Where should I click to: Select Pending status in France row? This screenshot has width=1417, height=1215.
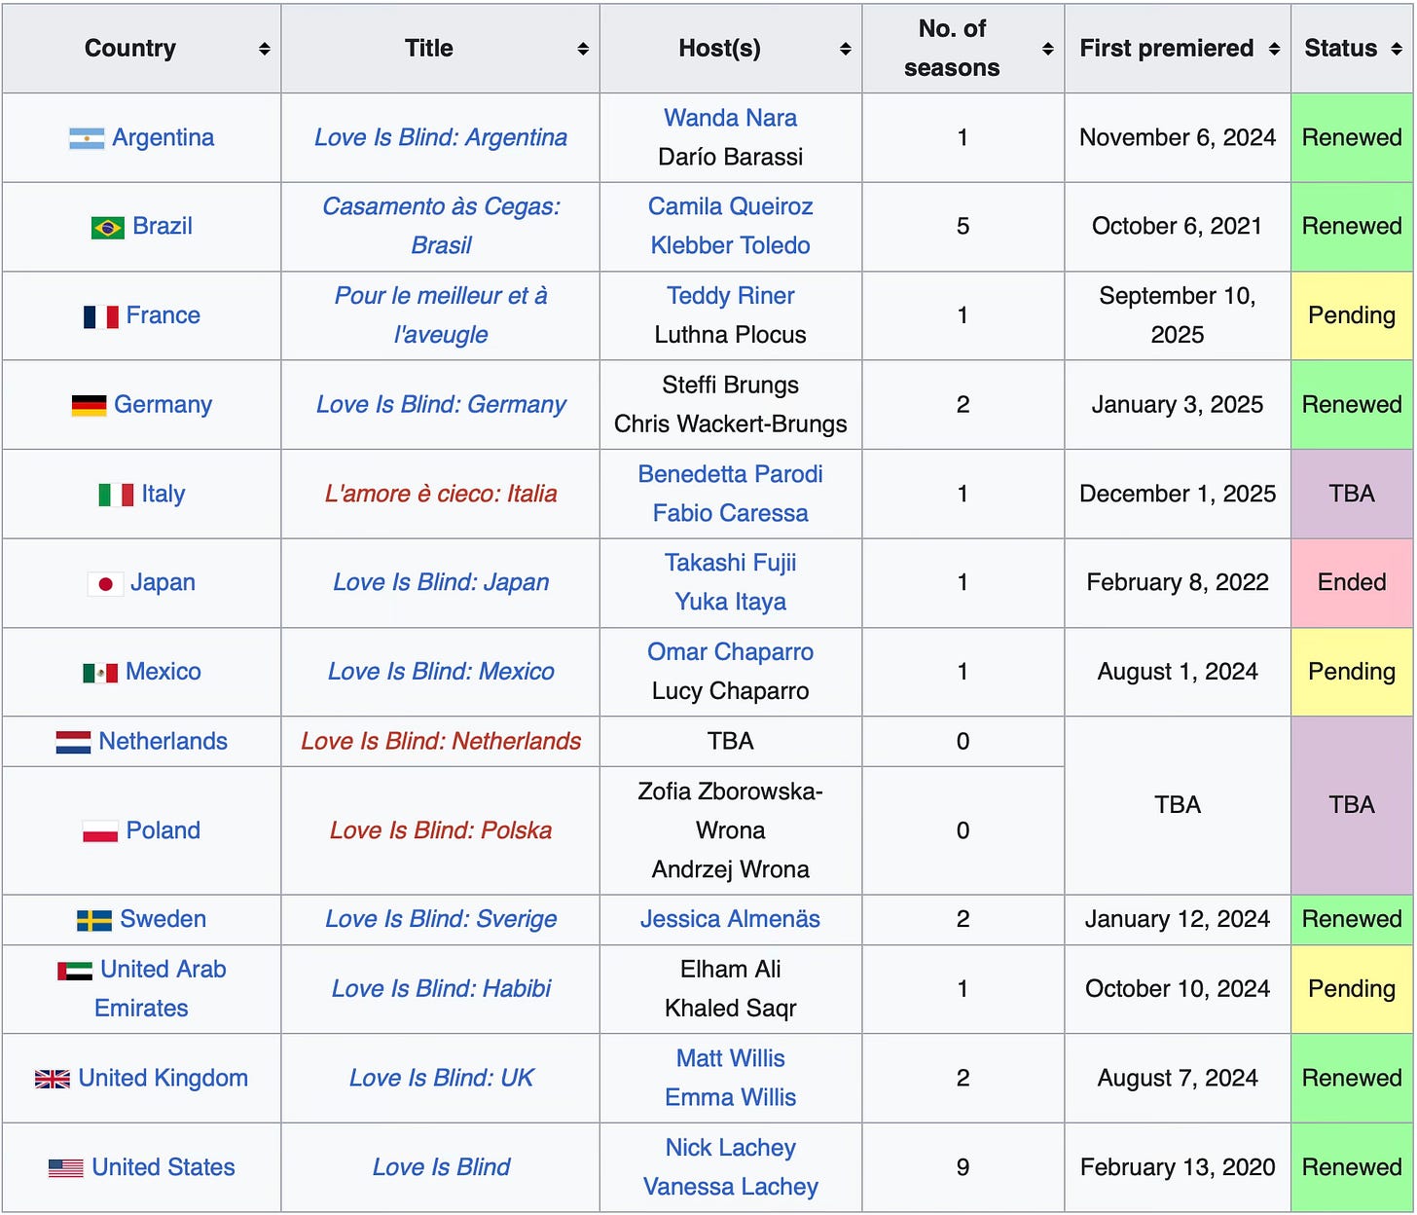tap(1352, 314)
